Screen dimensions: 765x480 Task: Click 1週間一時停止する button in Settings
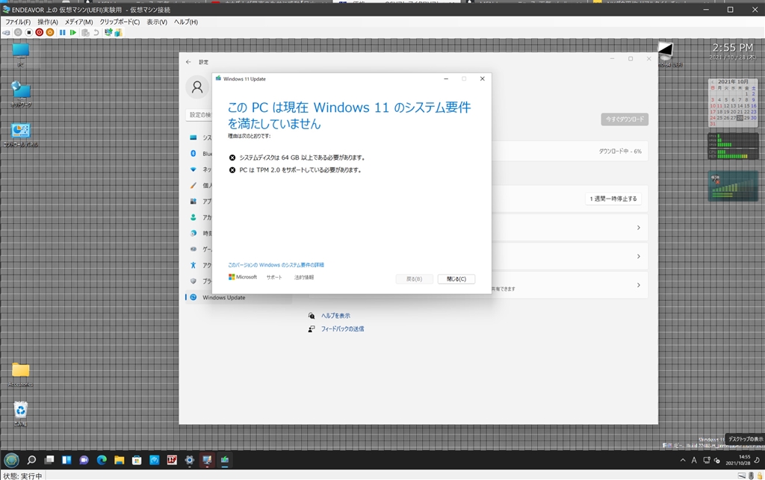(613, 199)
